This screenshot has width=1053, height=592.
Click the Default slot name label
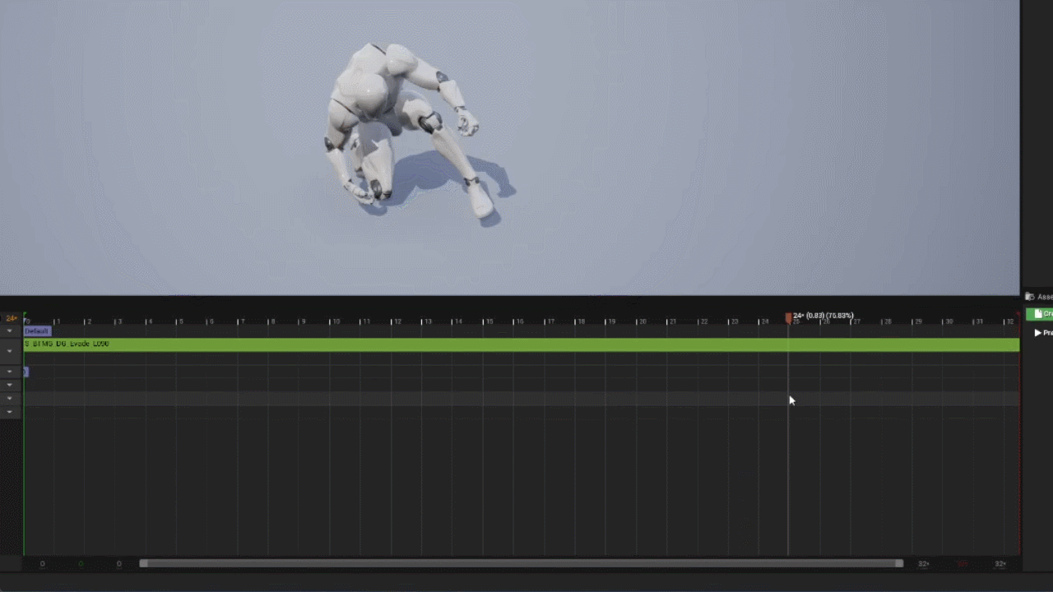pos(38,331)
